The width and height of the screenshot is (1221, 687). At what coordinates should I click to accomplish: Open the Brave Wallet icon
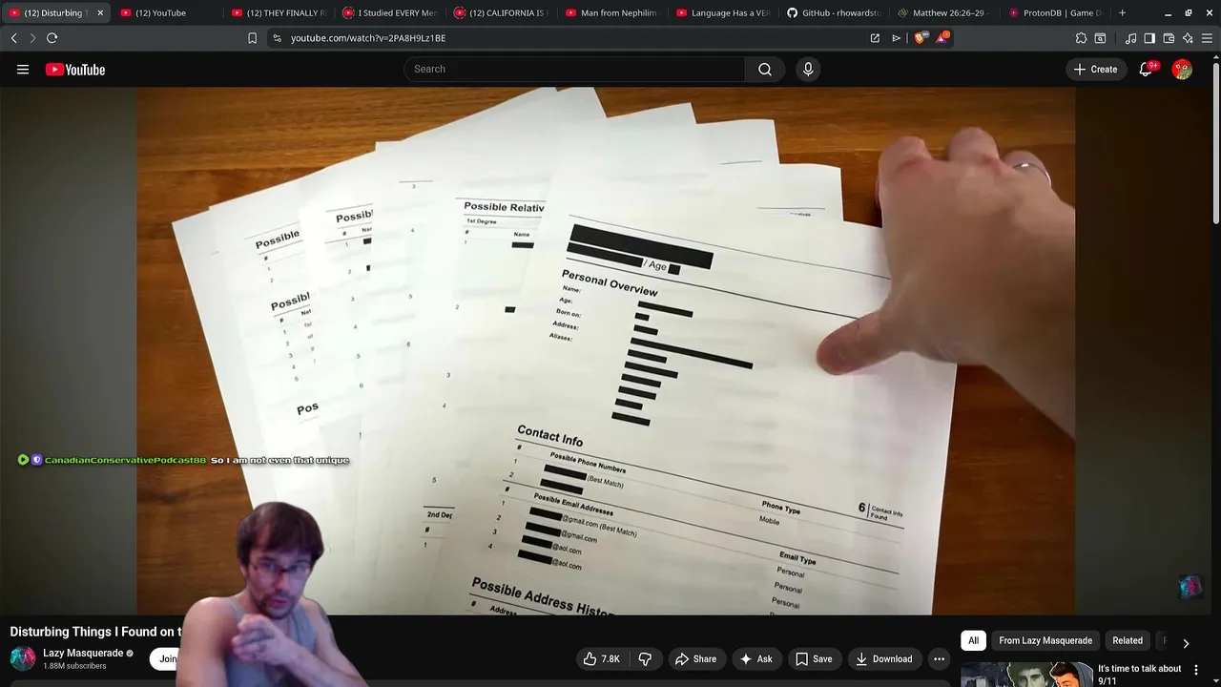(x=1169, y=38)
